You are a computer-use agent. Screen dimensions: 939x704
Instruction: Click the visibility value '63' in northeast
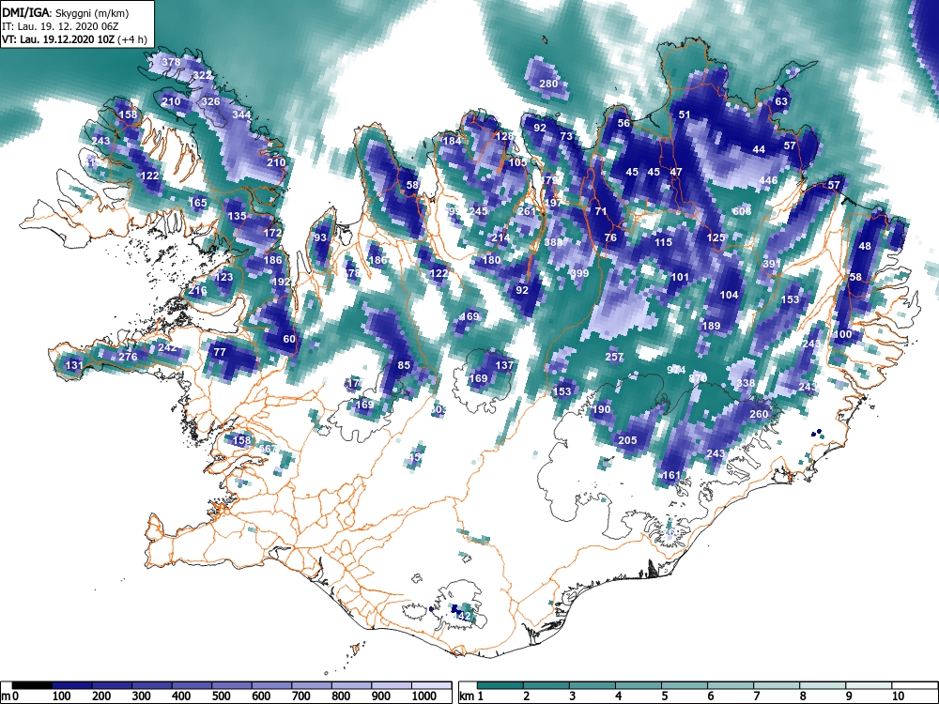[781, 101]
